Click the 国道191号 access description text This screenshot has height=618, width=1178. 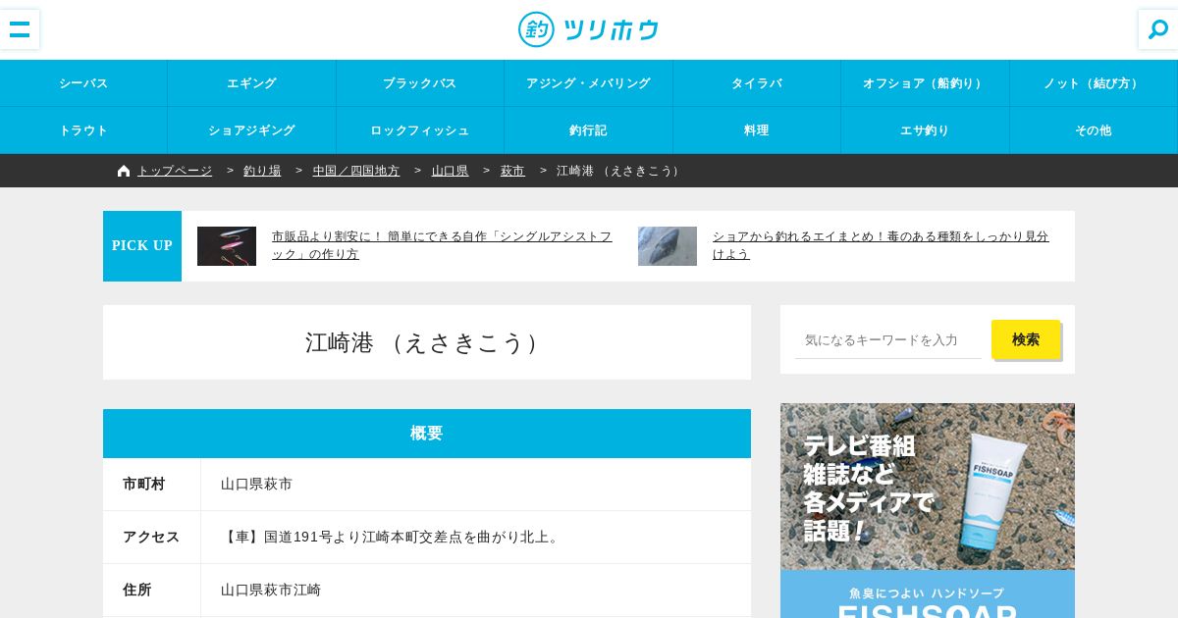coord(393,537)
